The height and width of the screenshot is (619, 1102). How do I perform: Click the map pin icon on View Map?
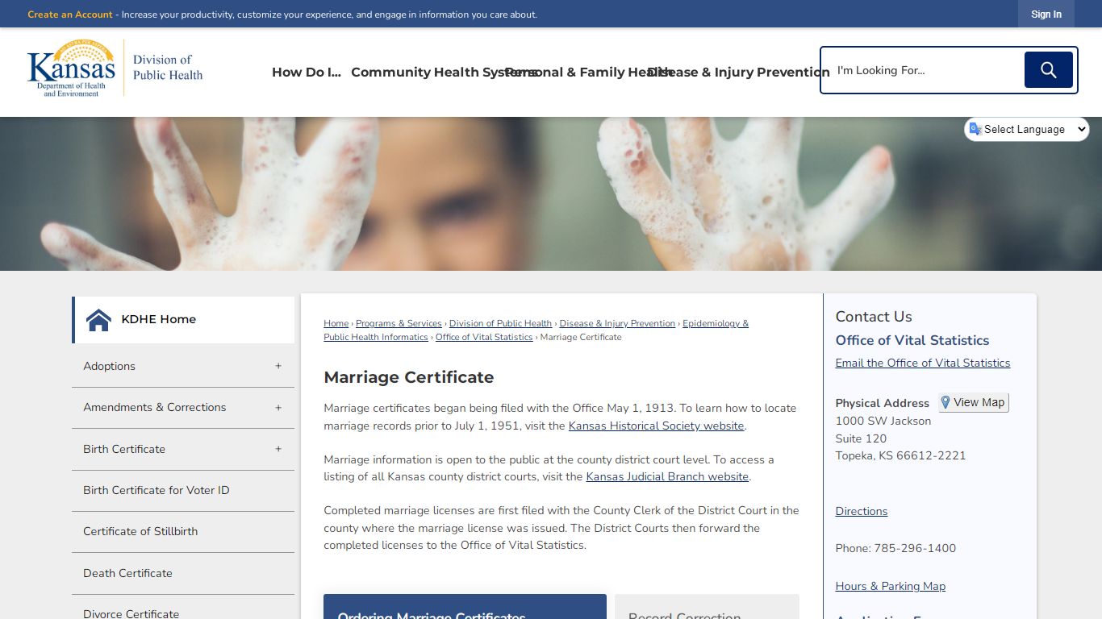pyautogui.click(x=945, y=402)
